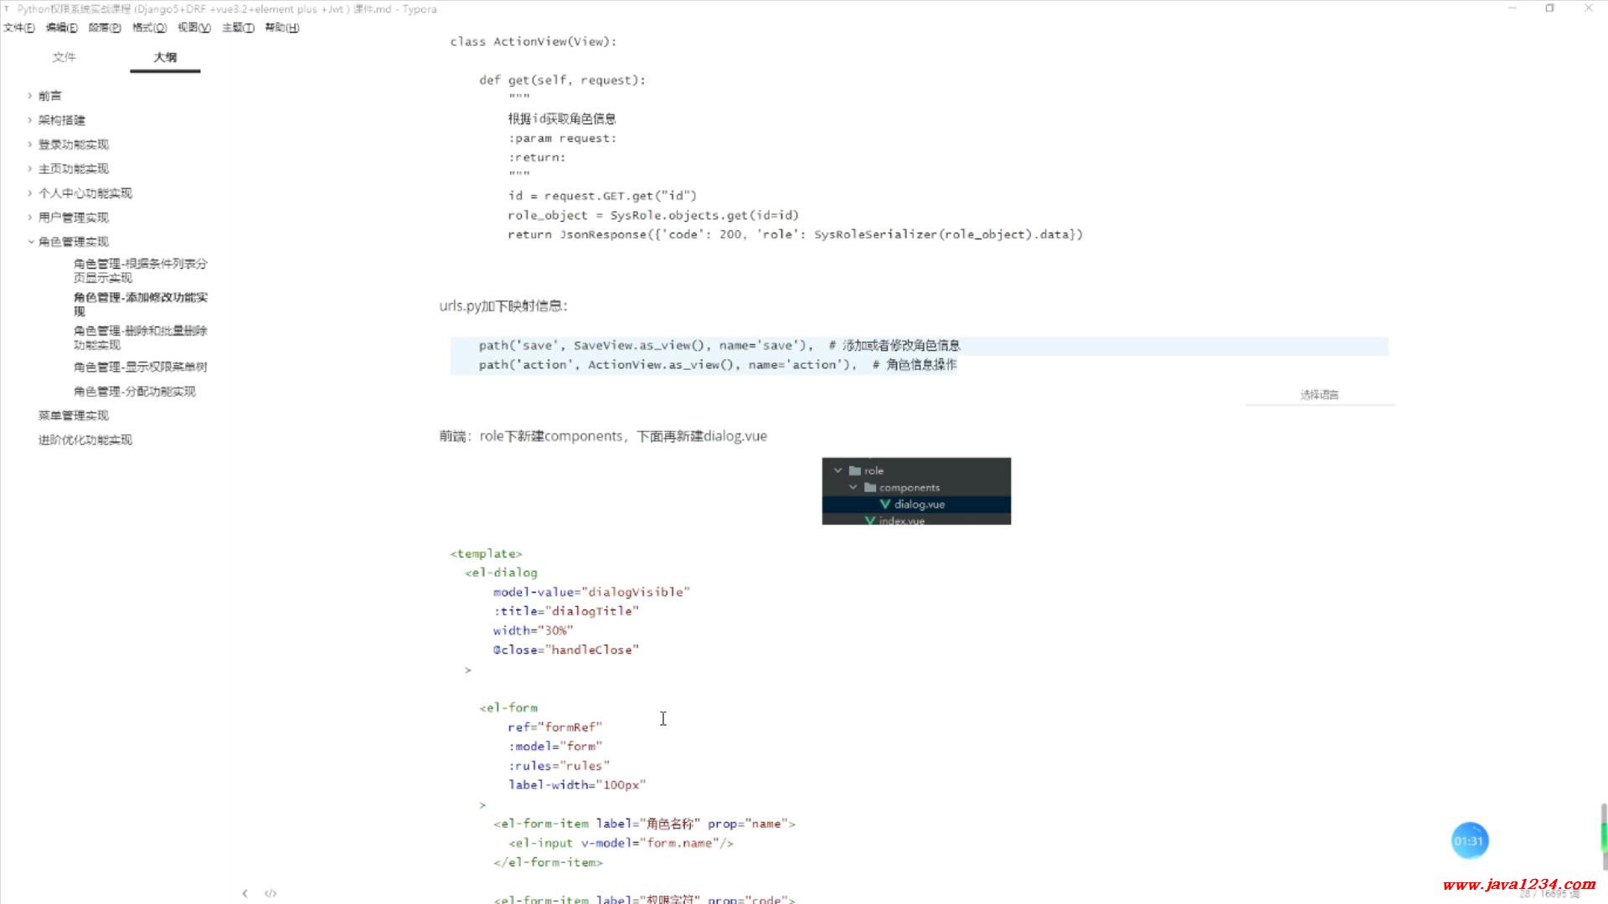Image resolution: width=1608 pixels, height=904 pixels.
Task: Open the 格式(O) menu
Action: [149, 28]
